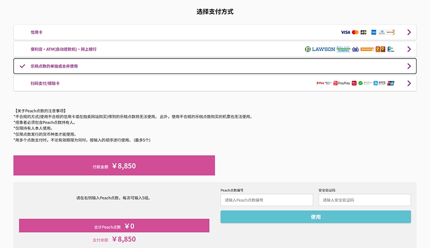
Task: Toggle the checkmark on 乐桃点数 payment option
Action: [22, 66]
